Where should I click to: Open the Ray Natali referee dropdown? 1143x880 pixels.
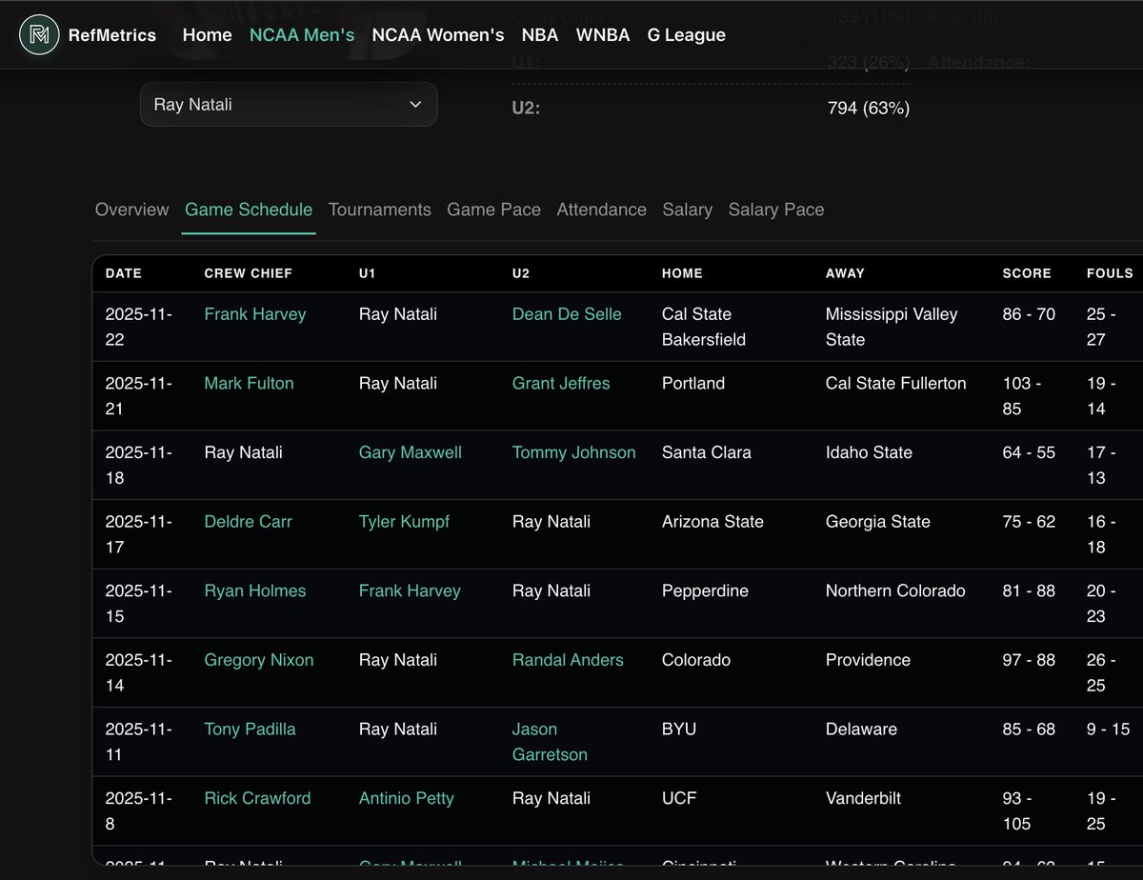[x=289, y=105]
